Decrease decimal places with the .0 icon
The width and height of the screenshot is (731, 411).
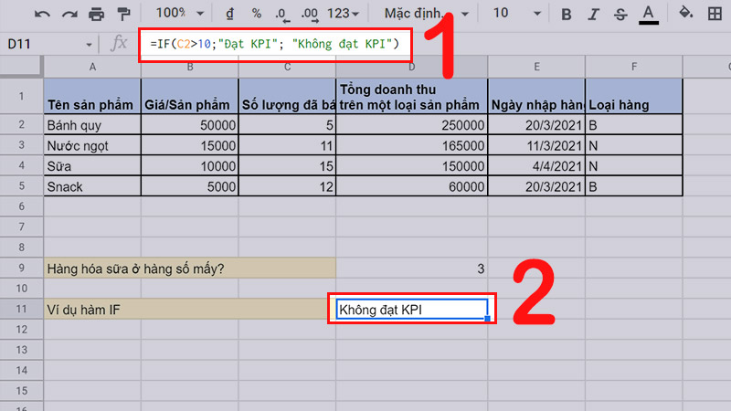click(282, 15)
